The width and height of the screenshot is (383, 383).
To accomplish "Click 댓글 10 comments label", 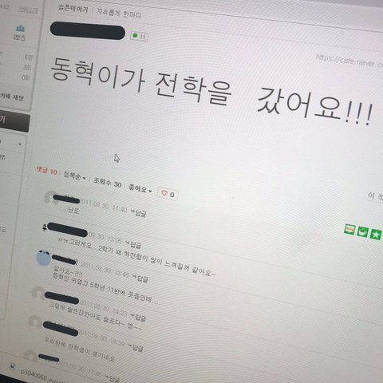I will 47,171.
